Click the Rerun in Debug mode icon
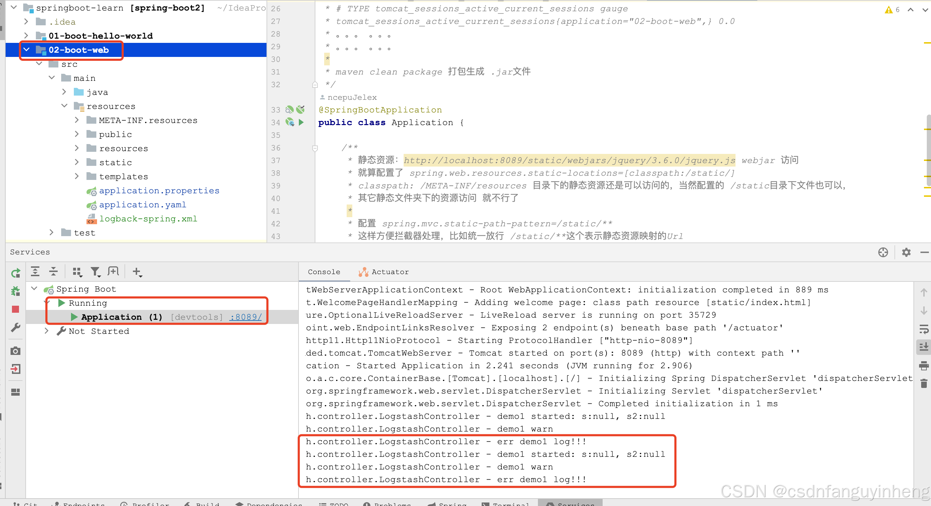Screen dimensions: 931x506 (x=15, y=291)
